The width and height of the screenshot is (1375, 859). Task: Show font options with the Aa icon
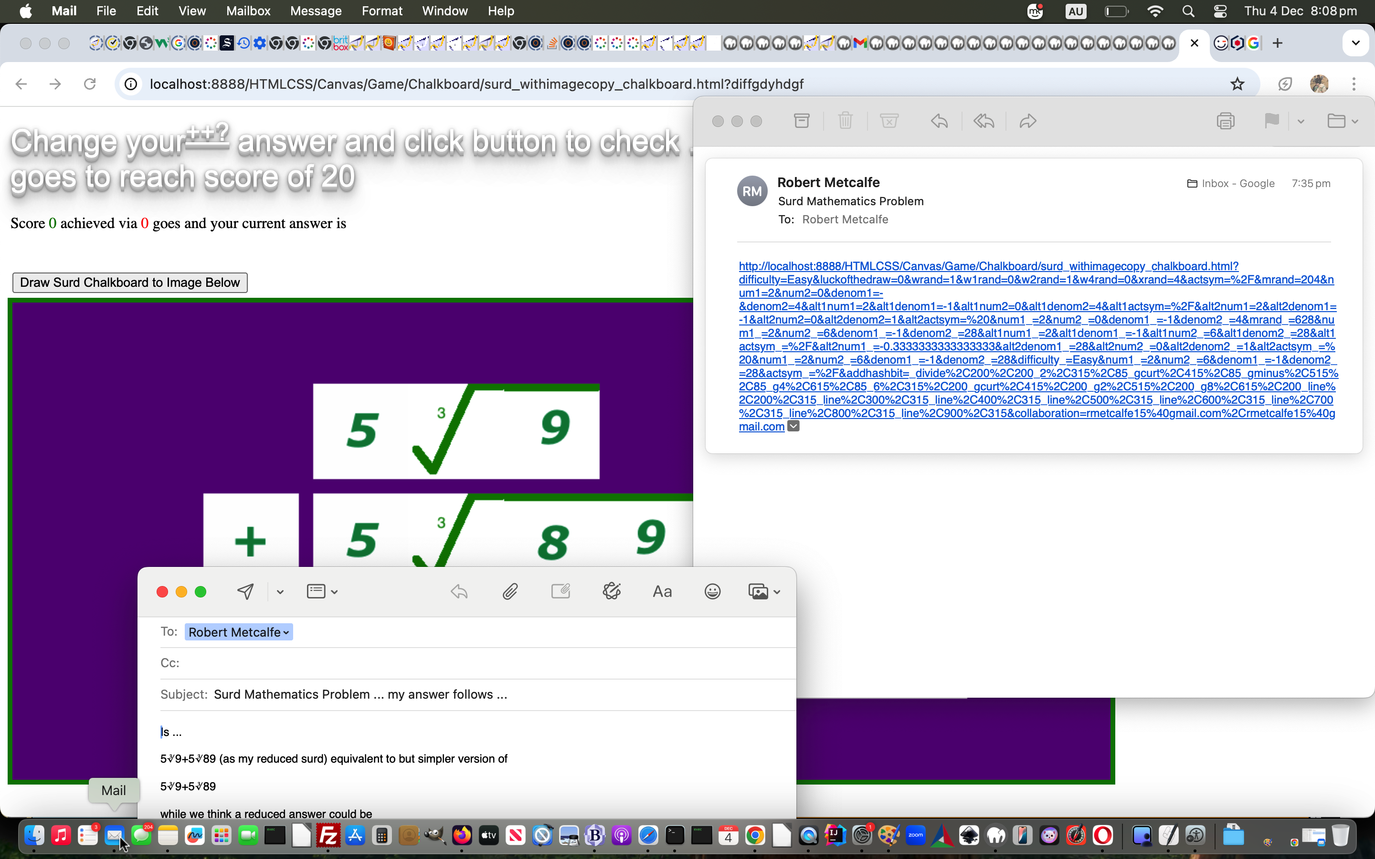coord(662,591)
